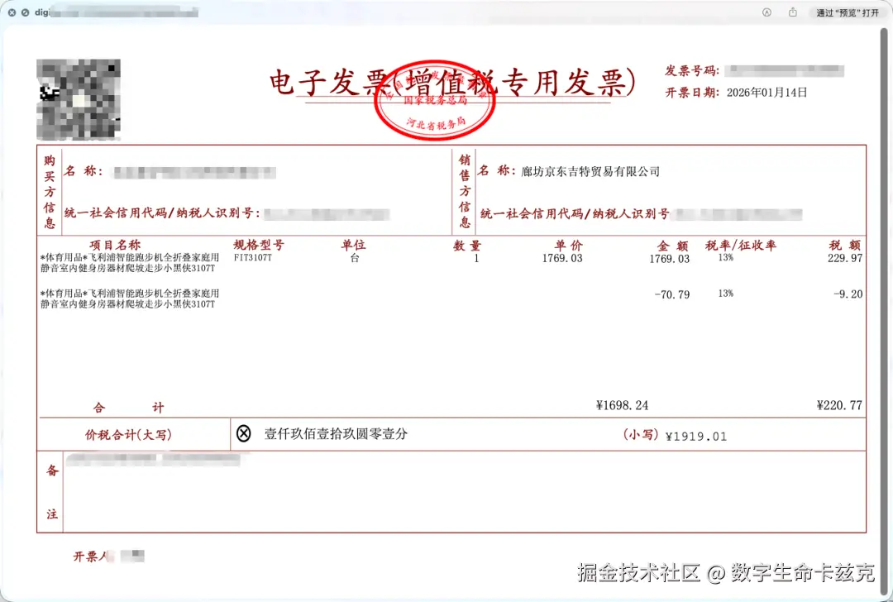
Task: Click the share icon in the top toolbar
Action: click(792, 12)
